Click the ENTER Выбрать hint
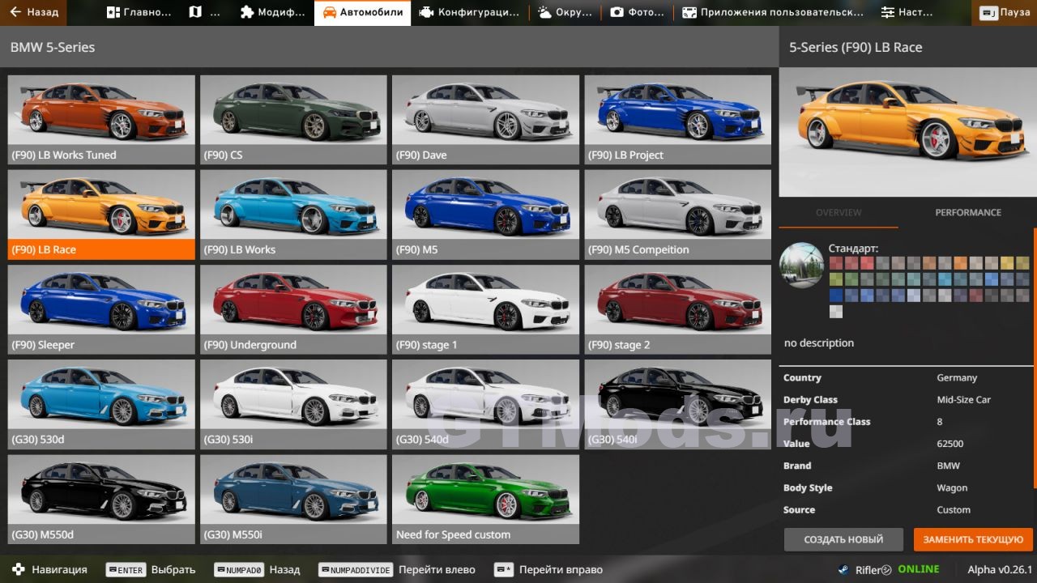This screenshot has height=583, width=1037. (151, 569)
